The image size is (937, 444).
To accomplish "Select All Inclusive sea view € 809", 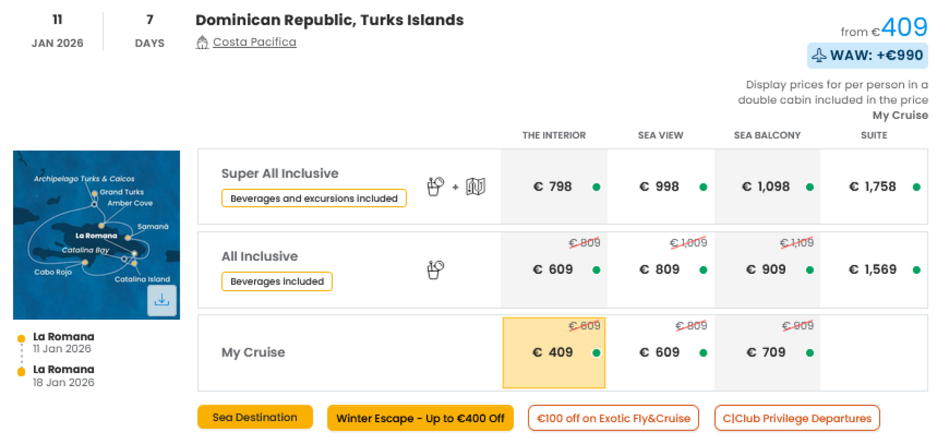I will [x=661, y=270].
